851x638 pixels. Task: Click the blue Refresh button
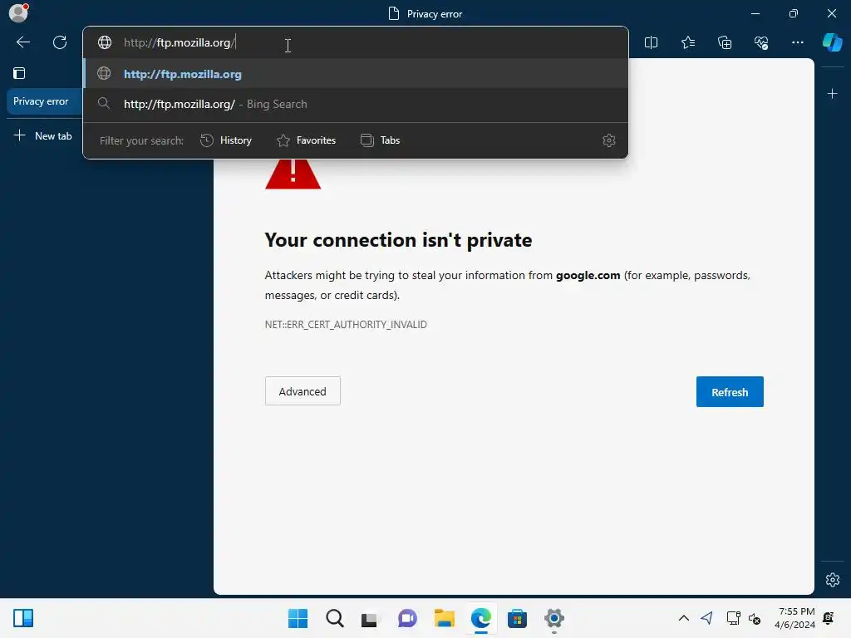(730, 392)
